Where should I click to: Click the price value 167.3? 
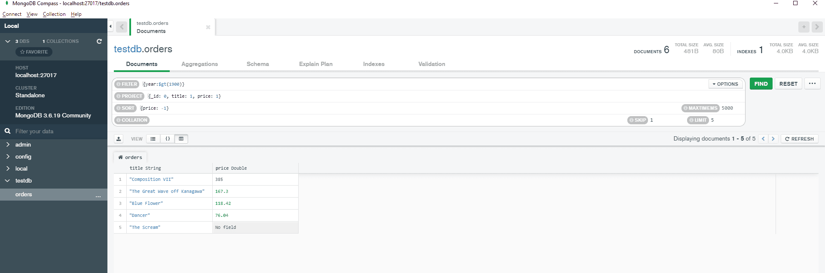pos(222,191)
